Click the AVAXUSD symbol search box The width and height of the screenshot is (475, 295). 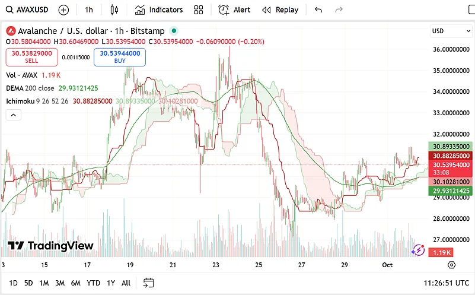pyautogui.click(x=27, y=10)
